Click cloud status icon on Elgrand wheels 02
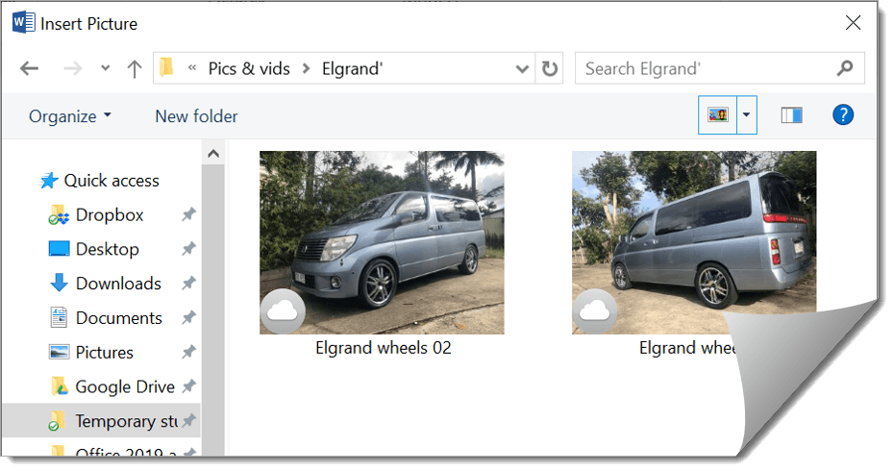 click(283, 311)
